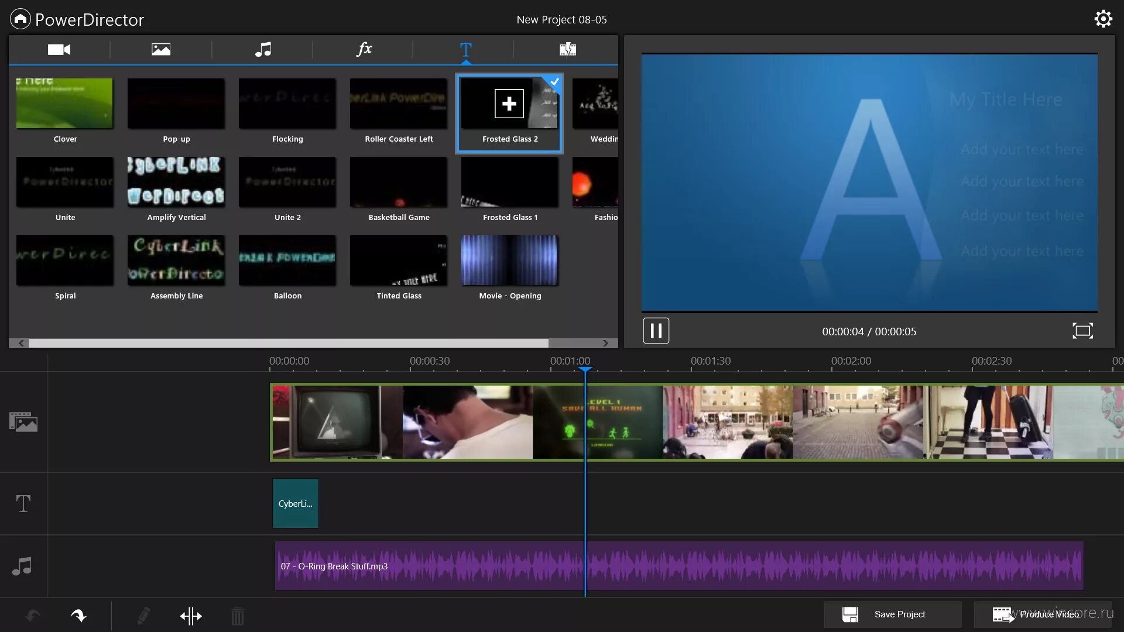
Task: Select the video camera media icon
Action: pyautogui.click(x=60, y=49)
